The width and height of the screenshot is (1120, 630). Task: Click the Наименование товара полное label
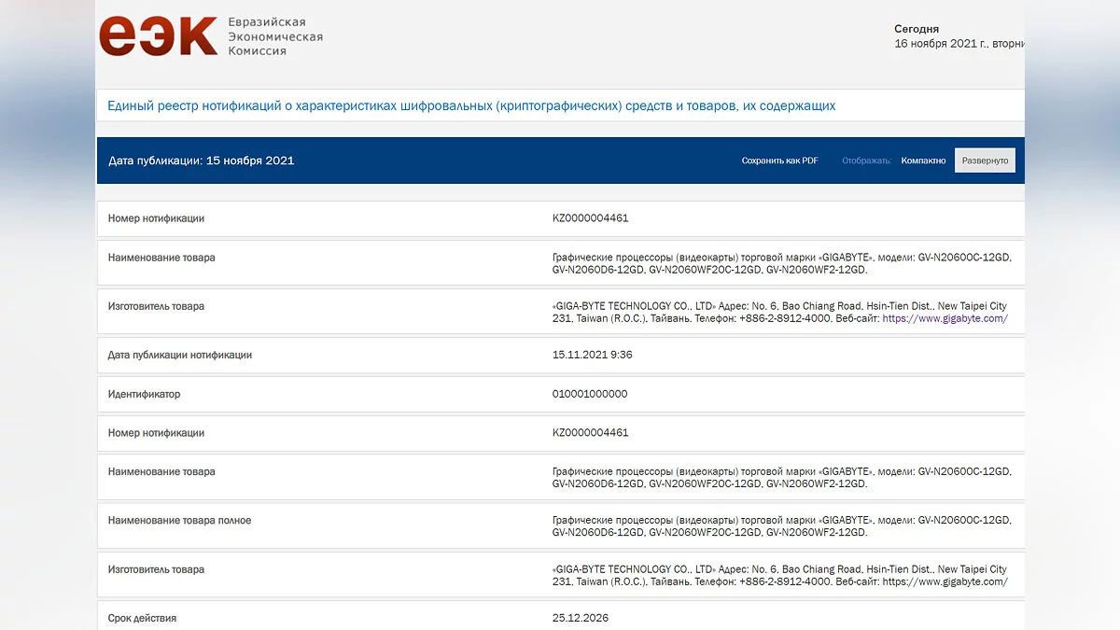point(179,520)
